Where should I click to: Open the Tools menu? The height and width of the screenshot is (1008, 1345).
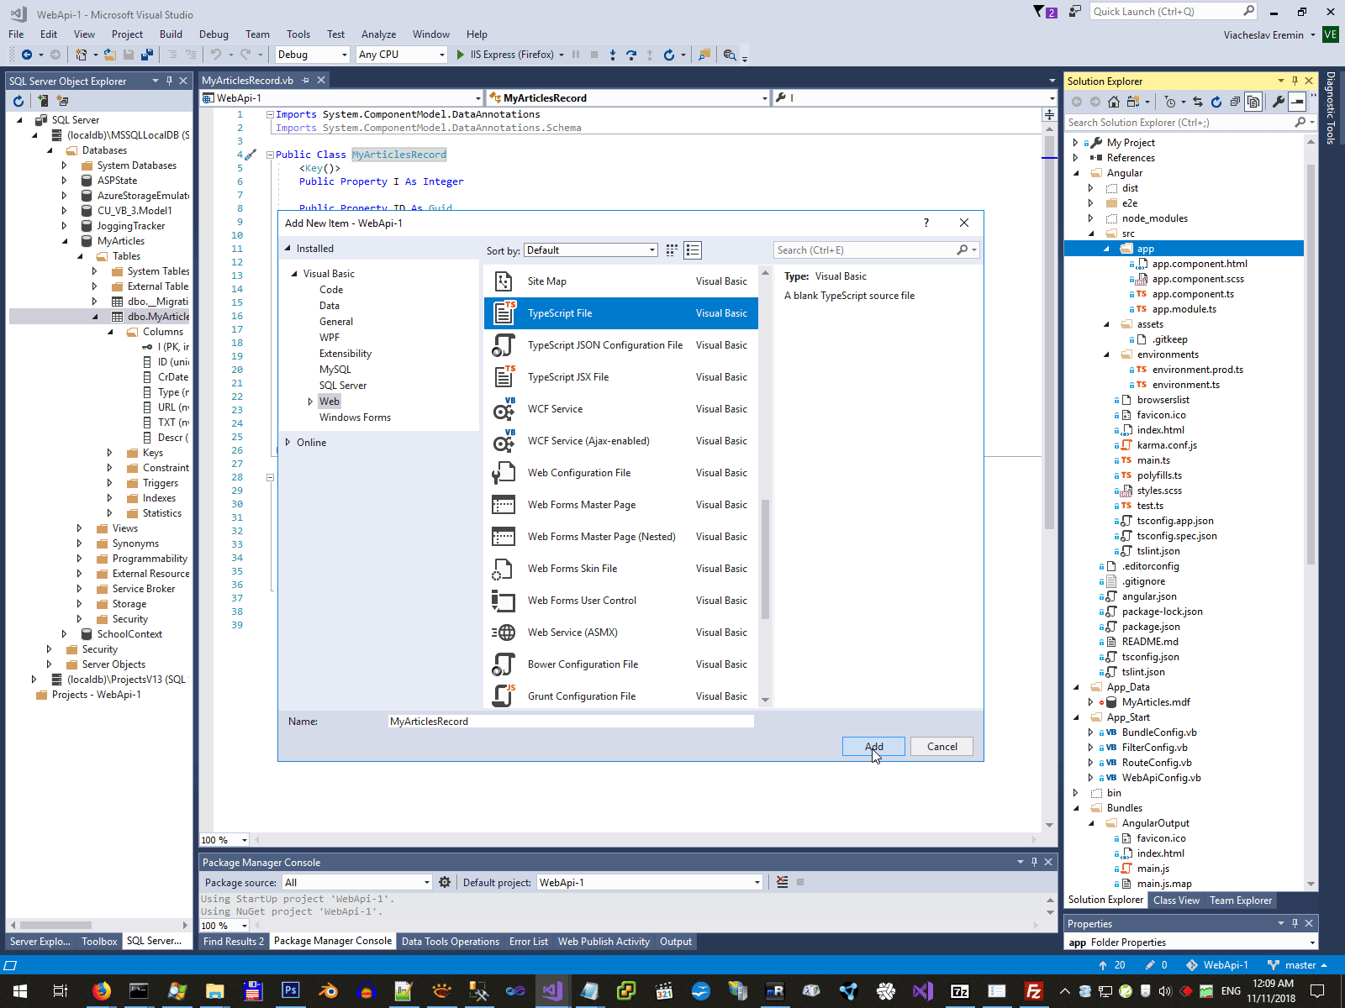coord(298,34)
